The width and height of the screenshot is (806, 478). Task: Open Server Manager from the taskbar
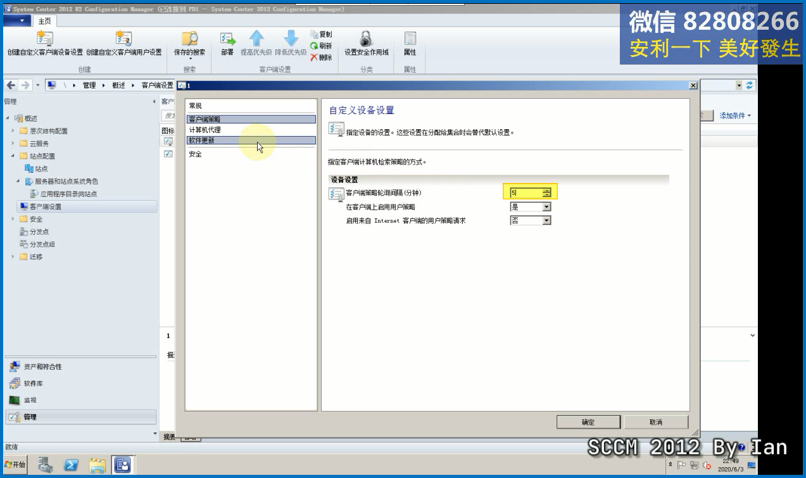45,465
